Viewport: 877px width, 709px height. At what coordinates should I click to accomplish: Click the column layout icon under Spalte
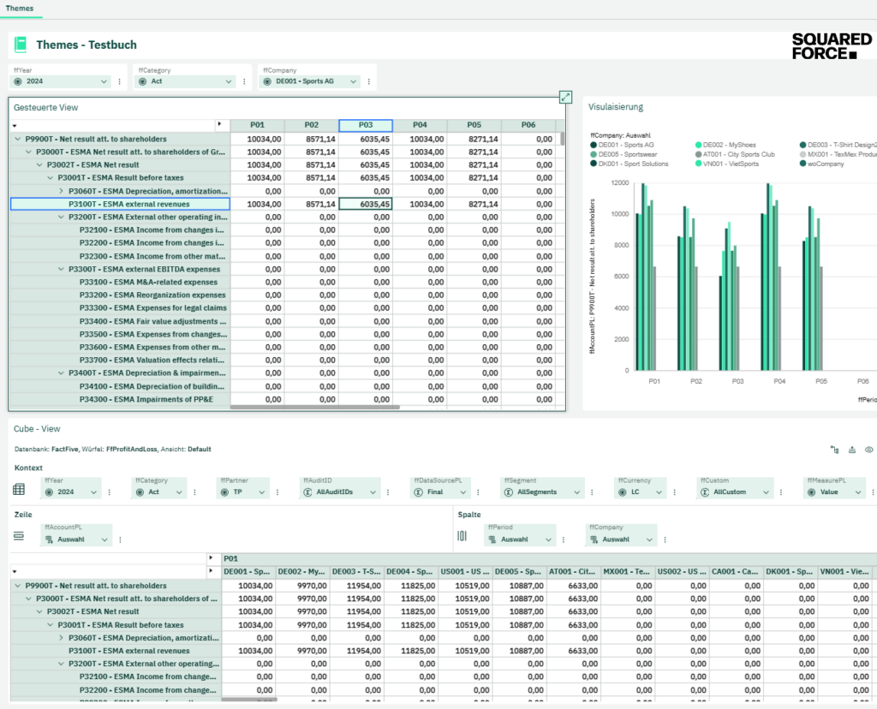(x=462, y=536)
